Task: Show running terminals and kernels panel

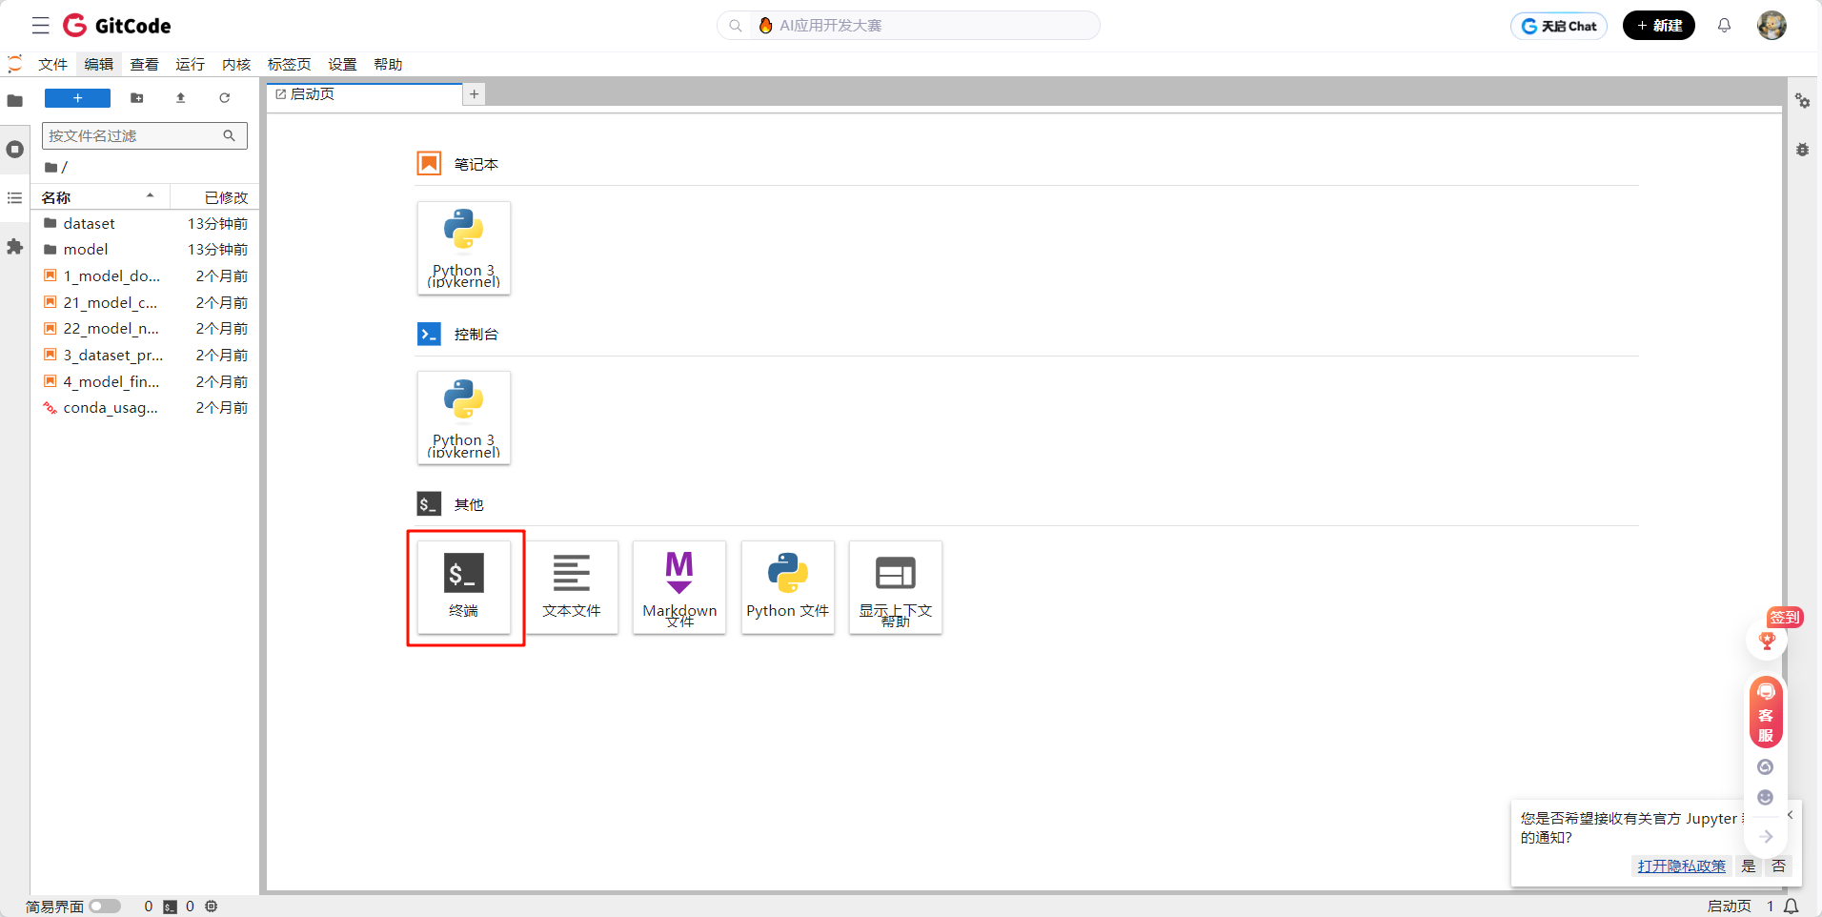Action: tap(15, 150)
